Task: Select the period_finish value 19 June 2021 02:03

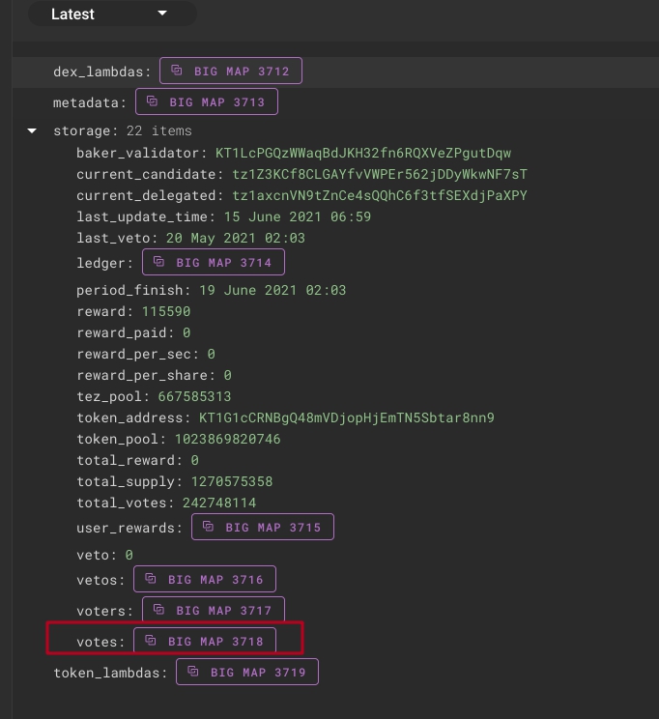Action: tap(272, 290)
